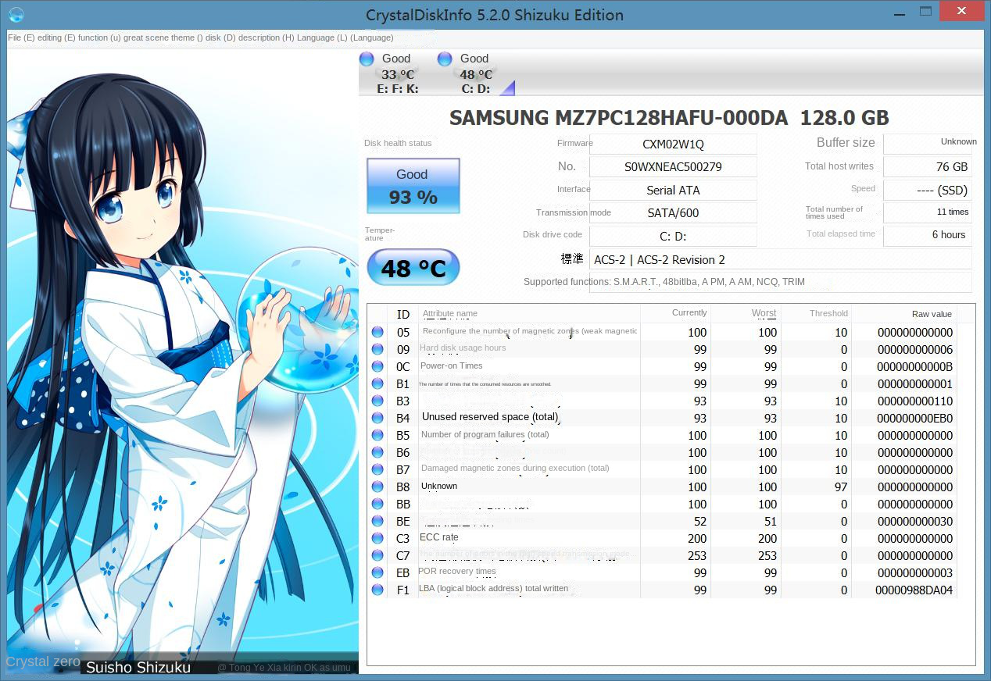Click the status orb above the C: D: disk

click(x=445, y=59)
